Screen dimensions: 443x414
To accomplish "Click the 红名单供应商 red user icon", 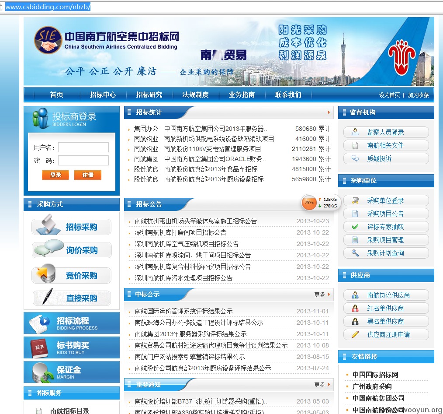I will tap(355, 308).
